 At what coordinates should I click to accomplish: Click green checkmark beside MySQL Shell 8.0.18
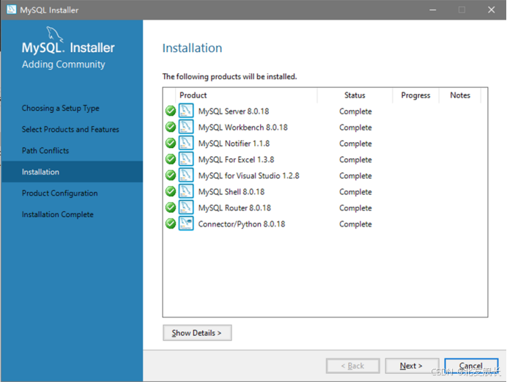point(171,191)
